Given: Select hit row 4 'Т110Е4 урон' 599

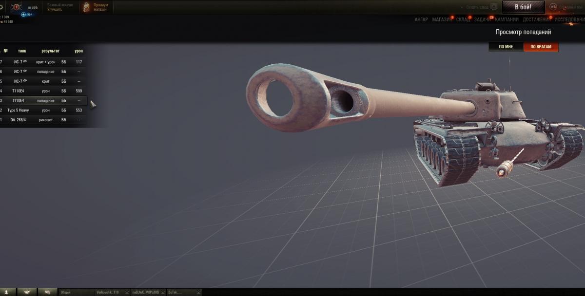Looking at the screenshot, I should [x=43, y=91].
